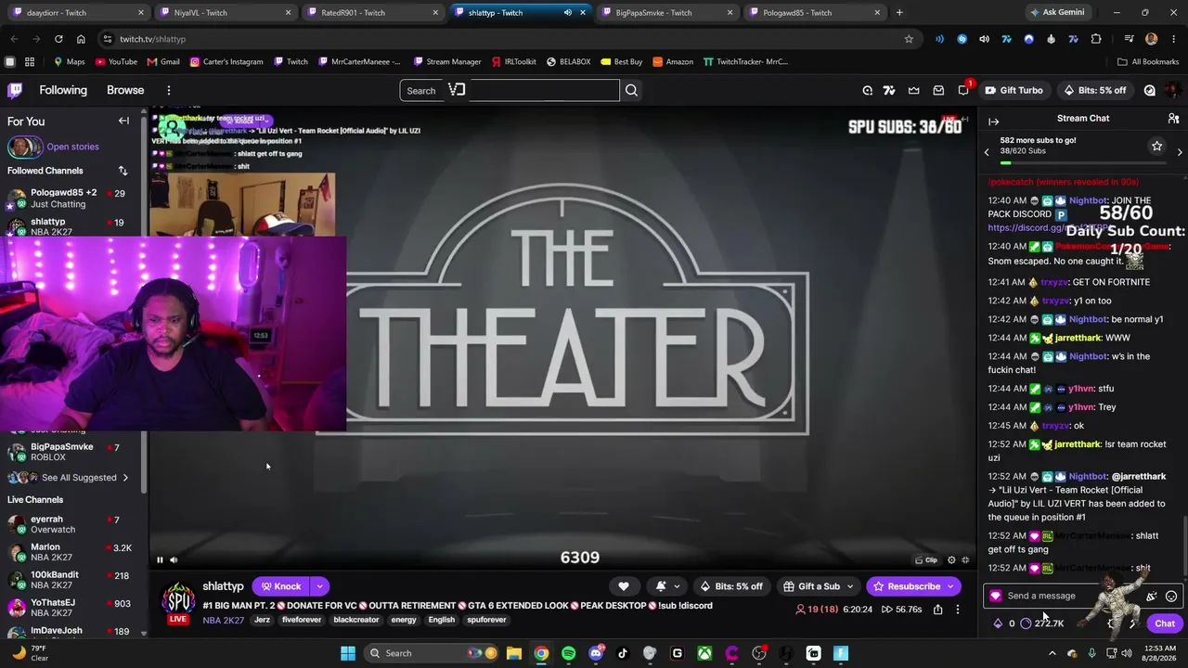This screenshot has width=1188, height=668.
Task: Open the Bits balance icon under chat
Action: (x=999, y=623)
